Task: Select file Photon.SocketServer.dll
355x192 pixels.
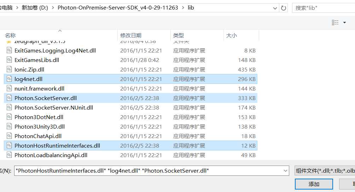Action: [x=46, y=98]
